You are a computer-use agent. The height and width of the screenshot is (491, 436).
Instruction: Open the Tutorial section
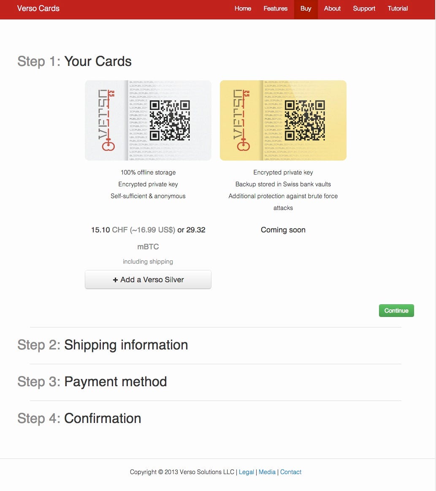397,8
